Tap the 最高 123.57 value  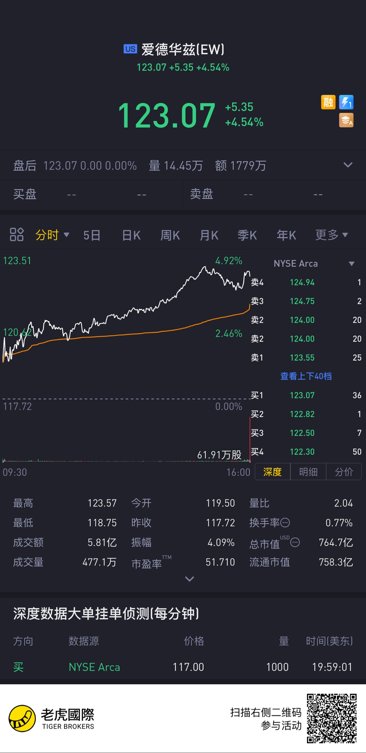tap(102, 503)
